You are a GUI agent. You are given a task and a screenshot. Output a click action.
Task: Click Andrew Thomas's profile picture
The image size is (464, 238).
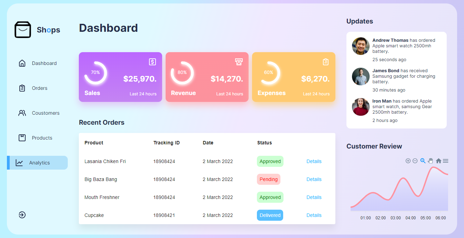[361, 46]
